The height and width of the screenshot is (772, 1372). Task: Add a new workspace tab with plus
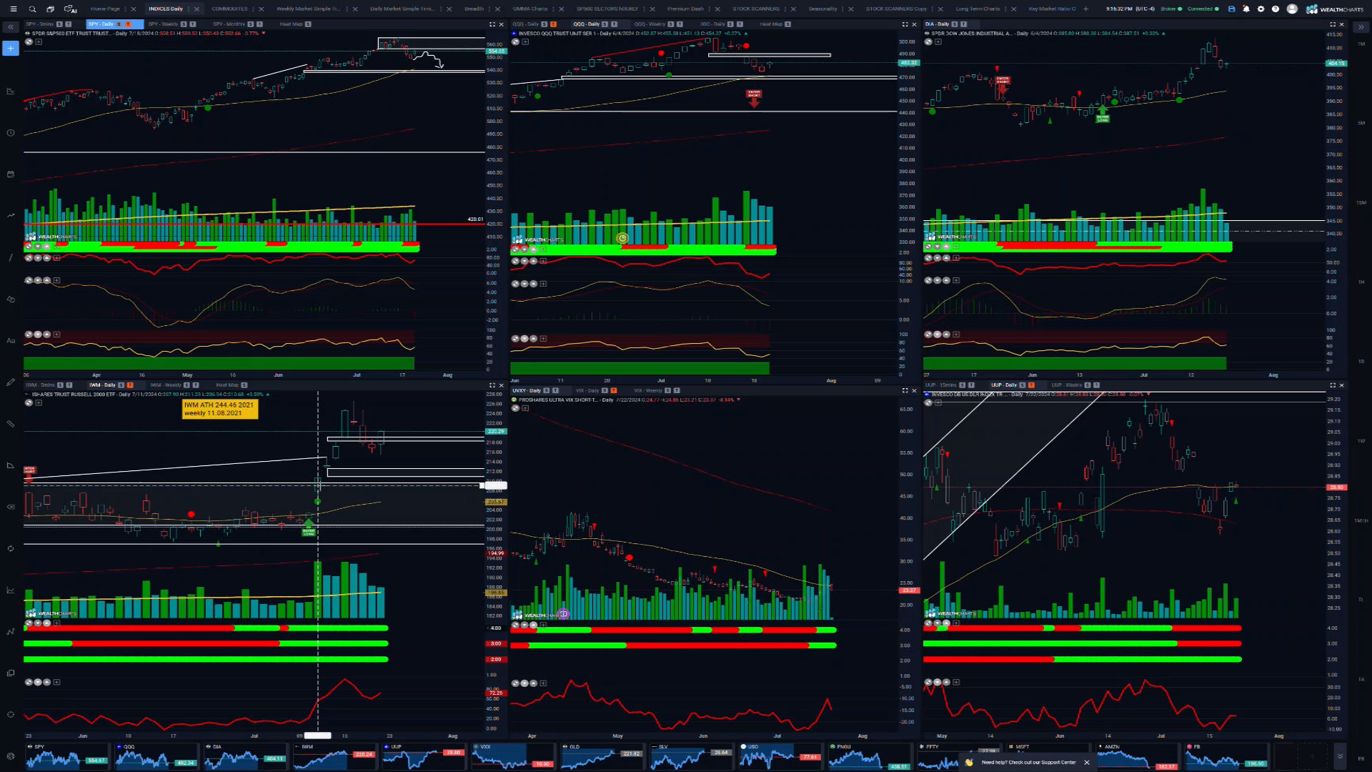click(x=1086, y=9)
